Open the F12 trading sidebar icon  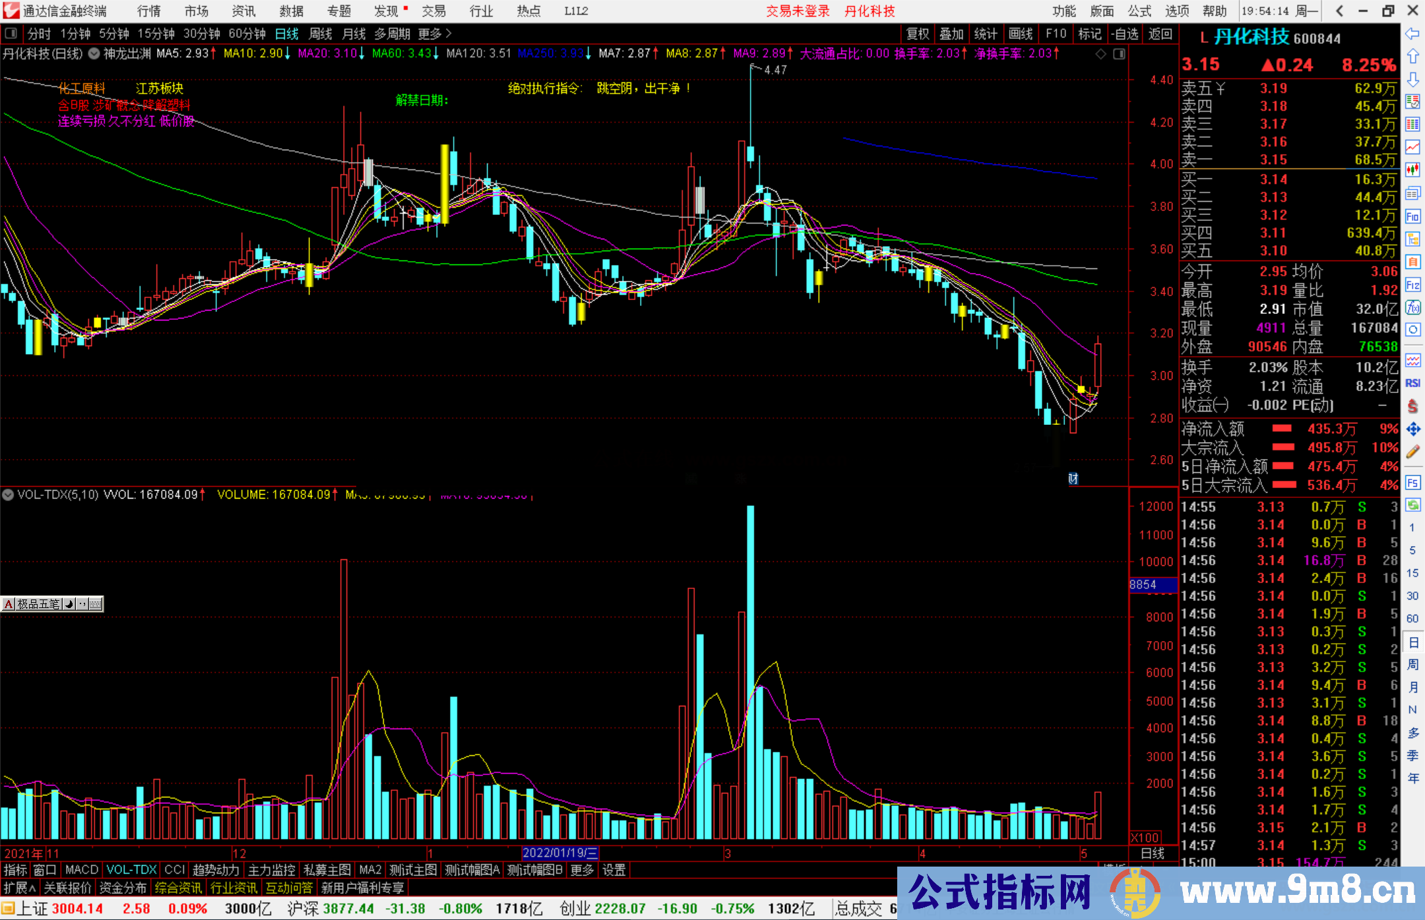[1412, 285]
